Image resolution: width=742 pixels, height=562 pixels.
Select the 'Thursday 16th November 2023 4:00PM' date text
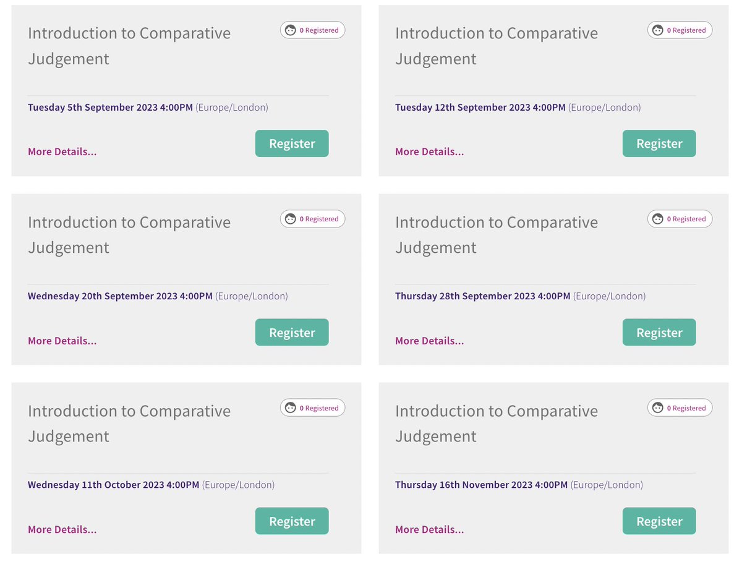click(x=482, y=485)
